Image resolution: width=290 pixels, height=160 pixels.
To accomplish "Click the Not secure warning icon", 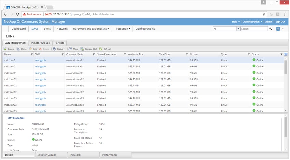I will pyautogui.click(x=24, y=14).
